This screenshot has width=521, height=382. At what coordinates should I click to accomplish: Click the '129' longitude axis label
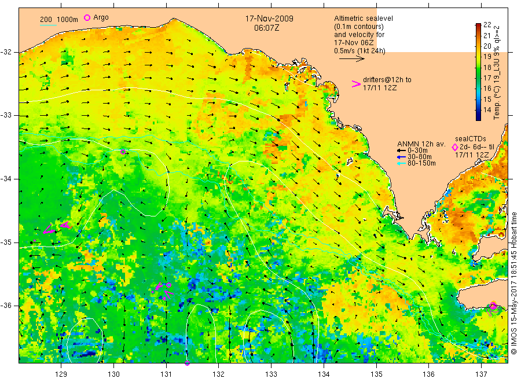pyautogui.click(x=61, y=374)
